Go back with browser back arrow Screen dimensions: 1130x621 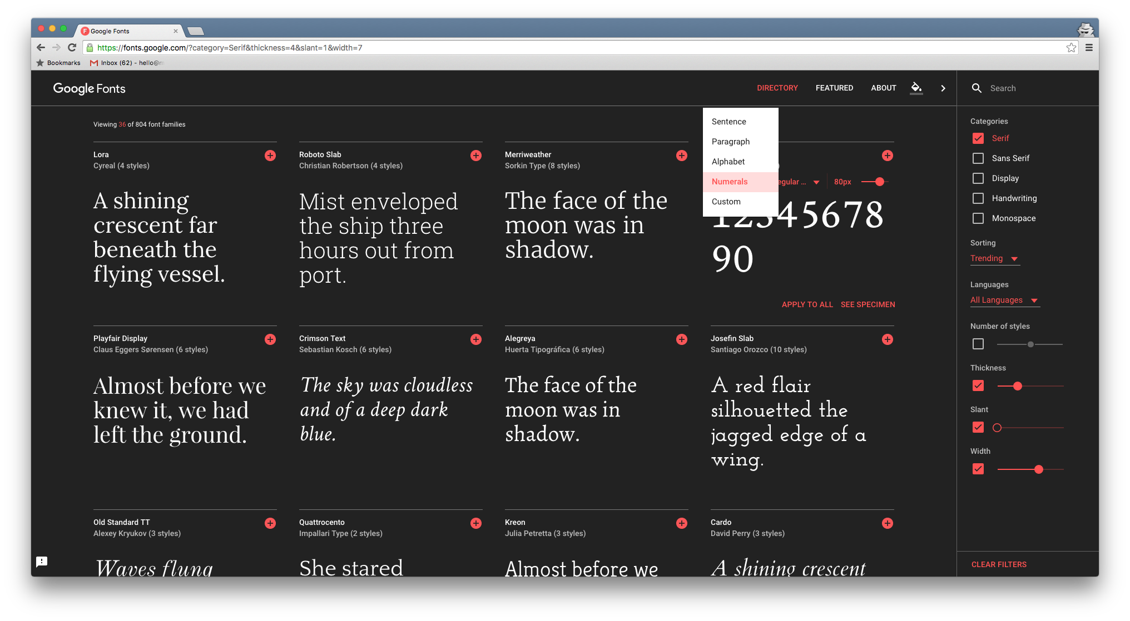tap(41, 48)
